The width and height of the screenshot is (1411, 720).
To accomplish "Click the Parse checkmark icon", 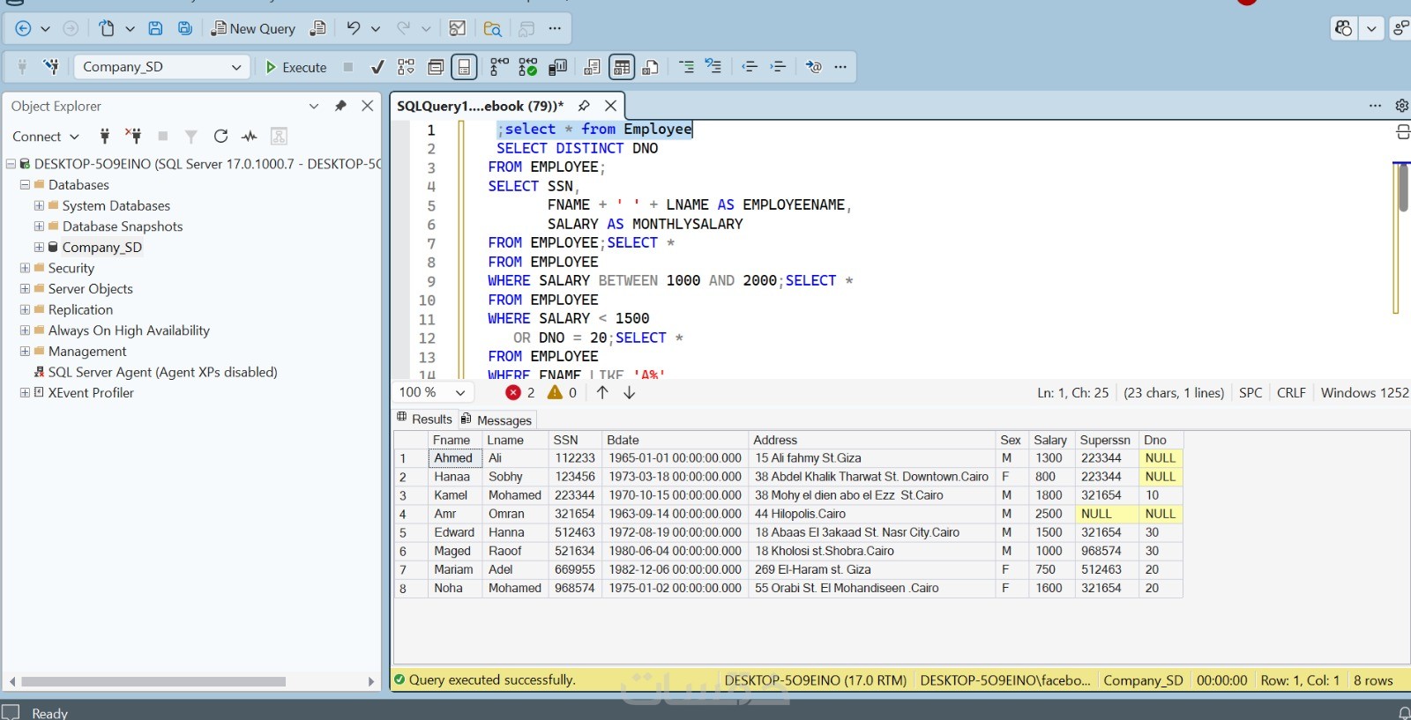I will [377, 67].
